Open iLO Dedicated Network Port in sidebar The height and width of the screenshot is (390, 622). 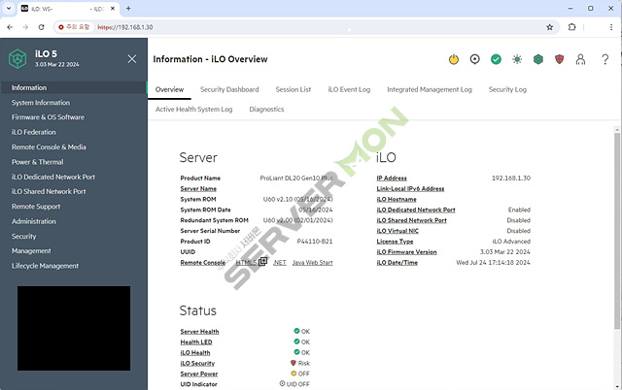point(53,177)
